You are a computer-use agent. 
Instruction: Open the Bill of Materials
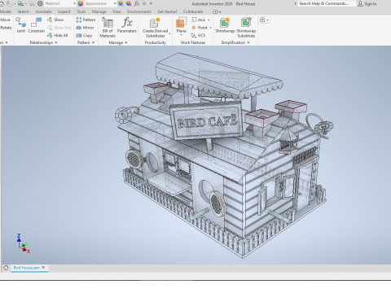108,27
